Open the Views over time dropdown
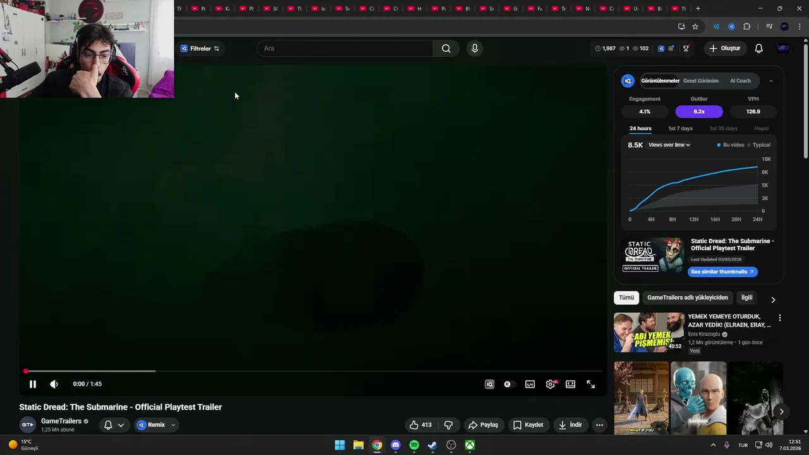809x455 pixels. pos(669,145)
